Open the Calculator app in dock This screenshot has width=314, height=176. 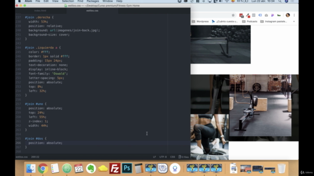click(138, 169)
